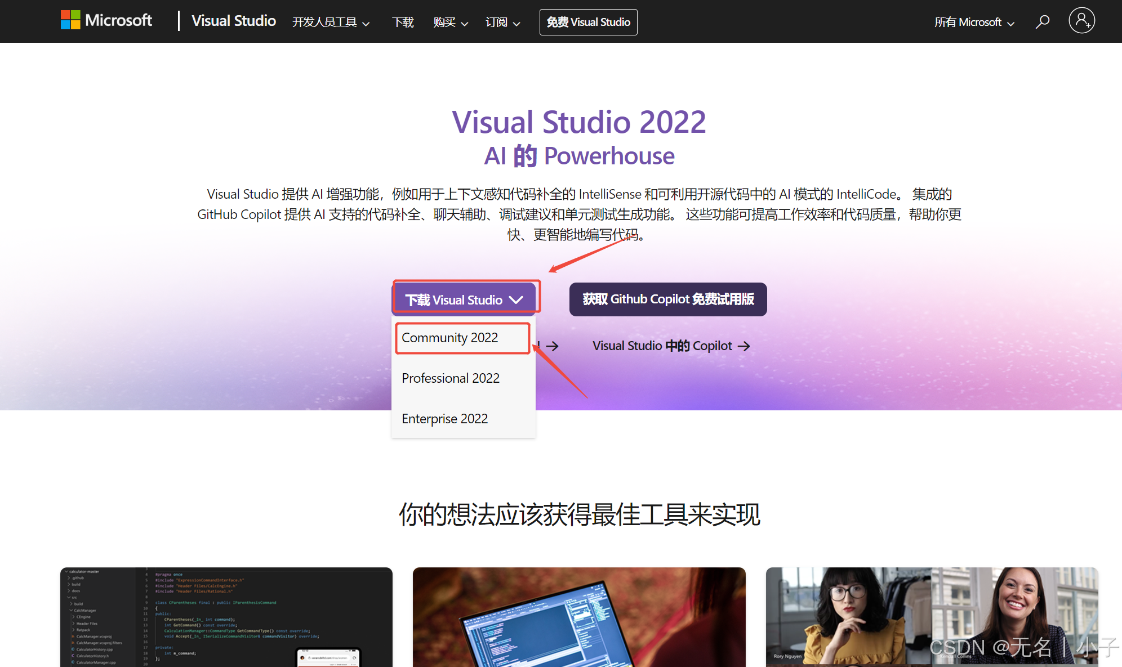Expand the 购买 dropdown
This screenshot has width=1122, height=667.
[450, 23]
